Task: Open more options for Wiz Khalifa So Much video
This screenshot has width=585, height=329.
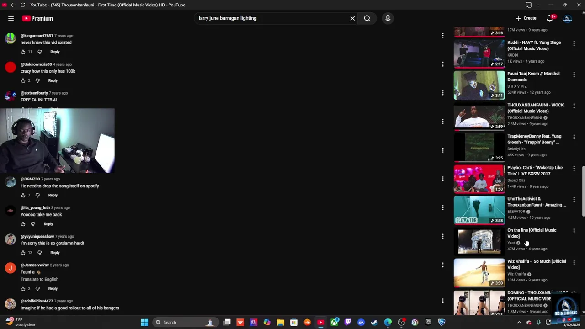Action: coord(574,262)
